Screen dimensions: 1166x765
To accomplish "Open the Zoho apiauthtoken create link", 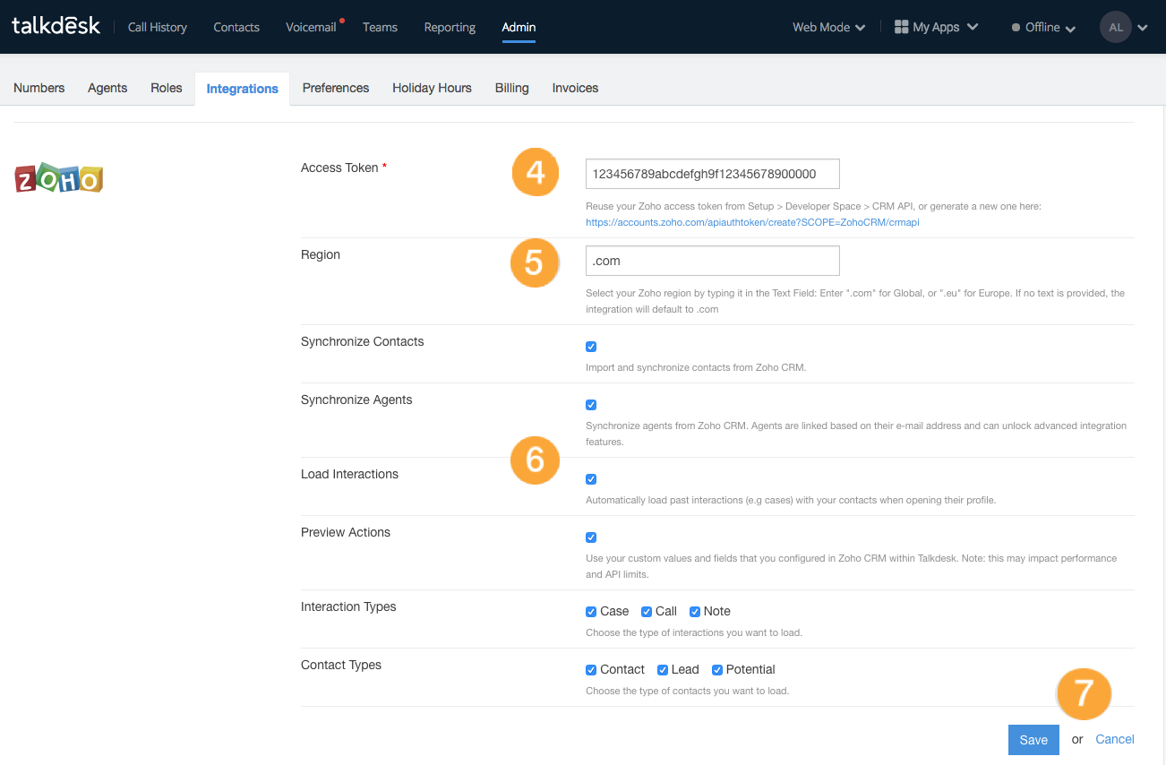I will (752, 221).
